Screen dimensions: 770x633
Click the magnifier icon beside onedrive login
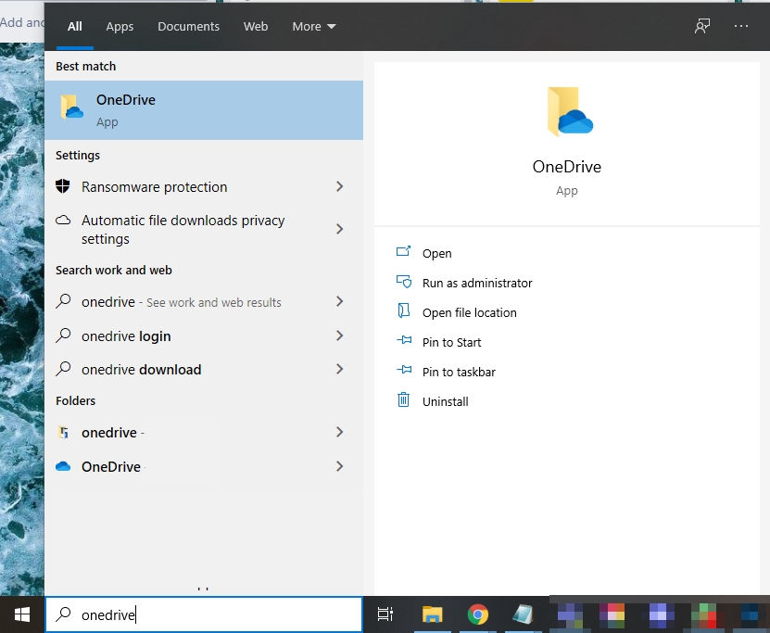pos(63,335)
